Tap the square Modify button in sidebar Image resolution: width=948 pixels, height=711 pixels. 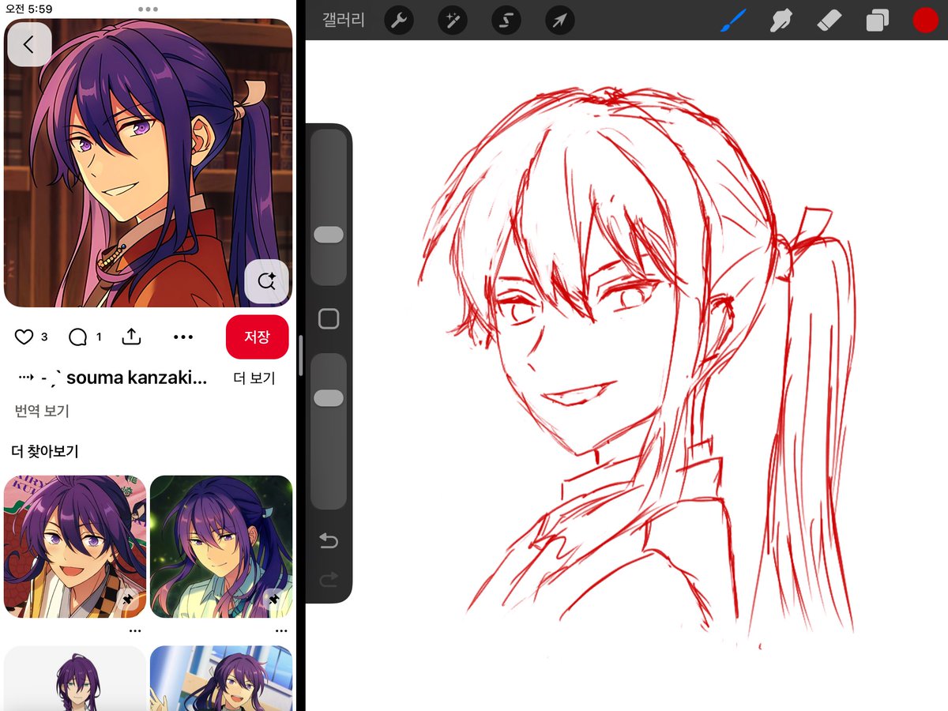[x=328, y=318]
